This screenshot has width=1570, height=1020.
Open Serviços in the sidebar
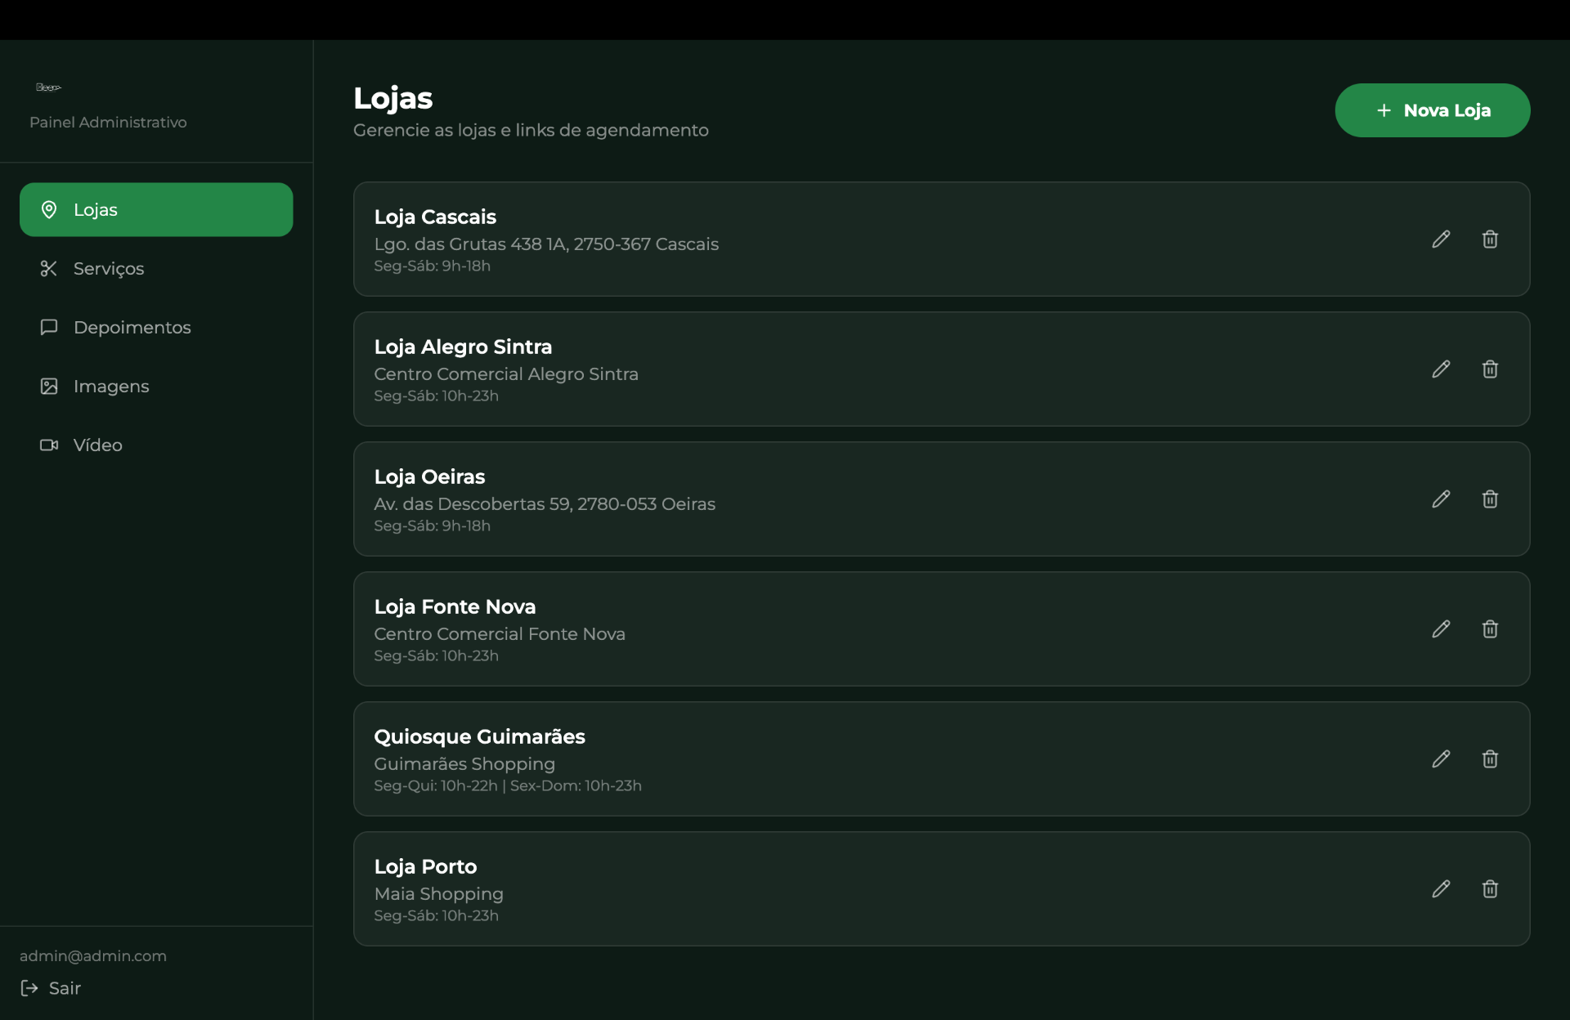[156, 268]
